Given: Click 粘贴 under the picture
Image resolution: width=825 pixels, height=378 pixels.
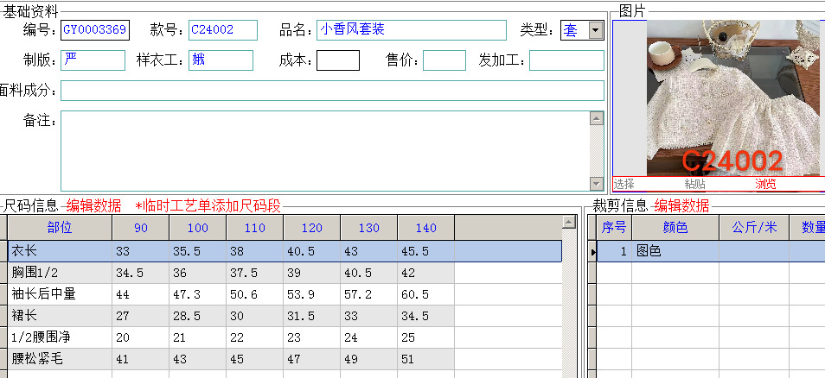Looking at the screenshot, I should 694,184.
